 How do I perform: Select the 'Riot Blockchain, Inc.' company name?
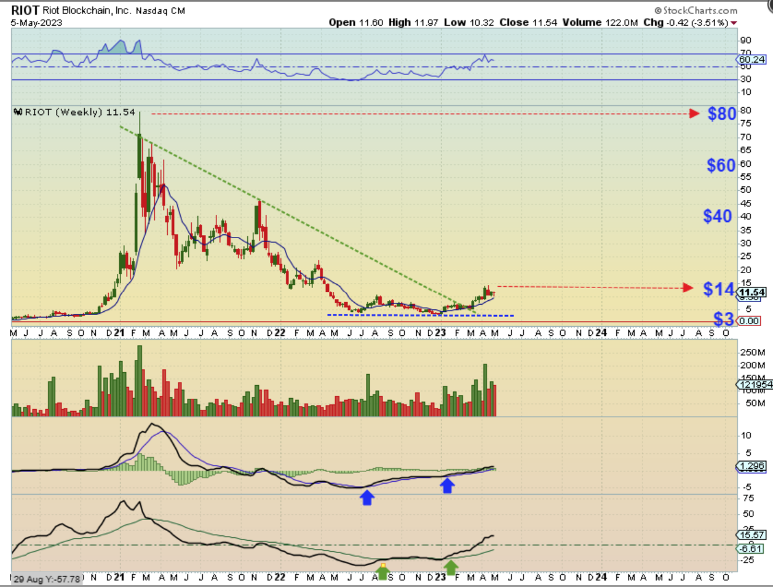click(x=87, y=10)
